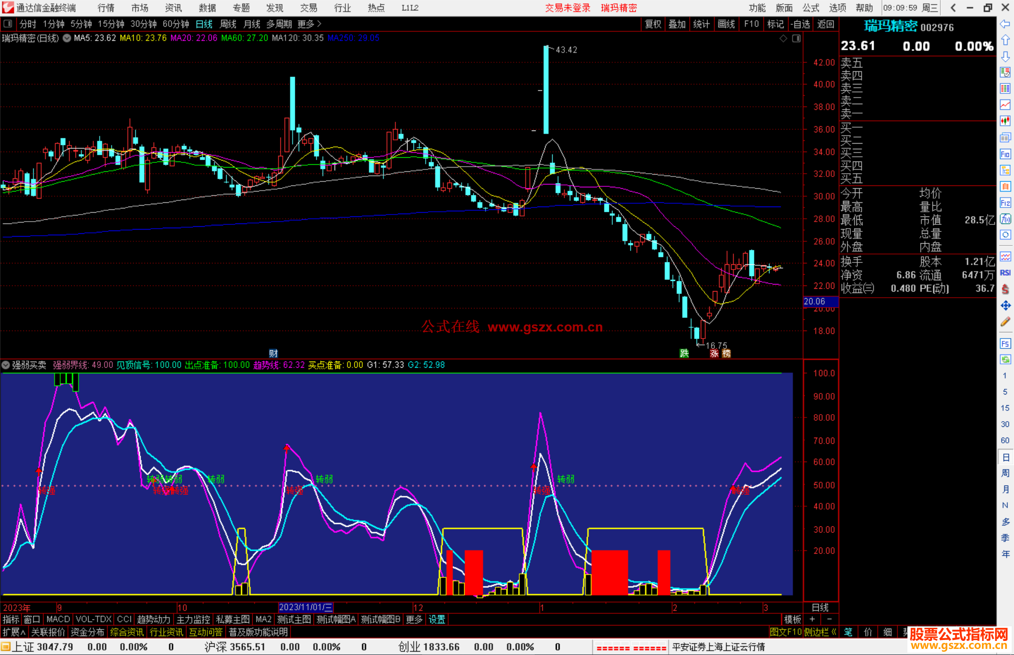Expand the 更多 periods dropdown

(309, 23)
